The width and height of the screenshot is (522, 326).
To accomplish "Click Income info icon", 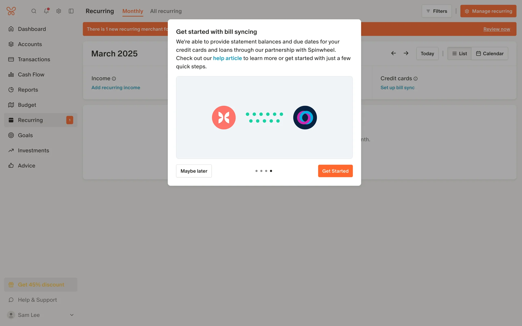I will 114,79.
